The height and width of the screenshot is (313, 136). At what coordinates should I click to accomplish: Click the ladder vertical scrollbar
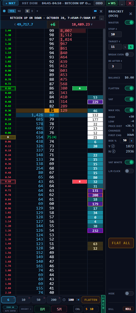(x=104, y=110)
